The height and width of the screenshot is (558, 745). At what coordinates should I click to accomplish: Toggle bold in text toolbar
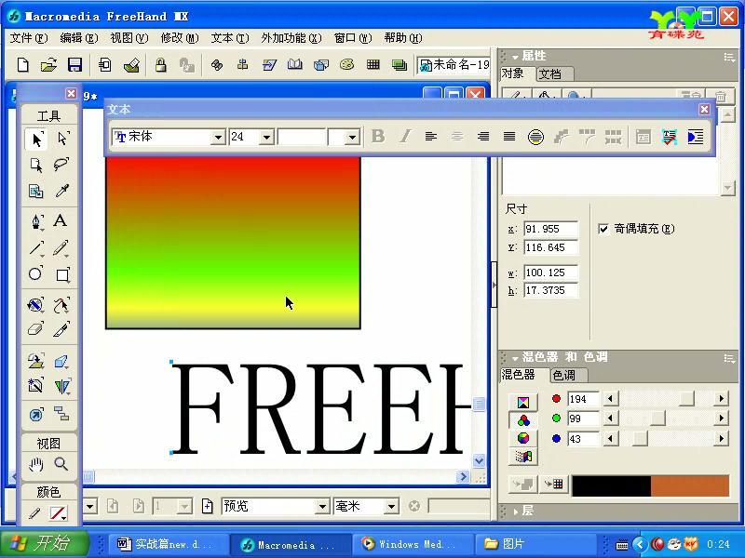click(378, 137)
